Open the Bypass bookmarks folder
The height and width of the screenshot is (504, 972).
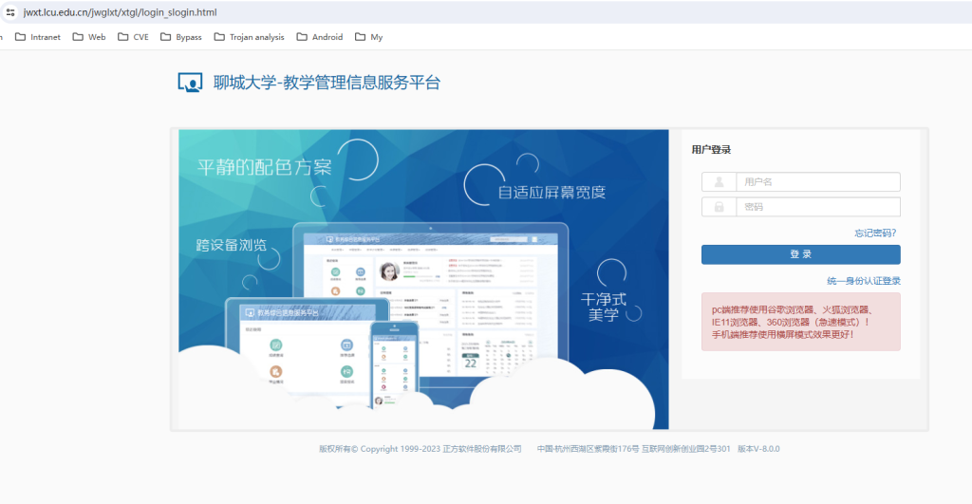click(x=180, y=37)
